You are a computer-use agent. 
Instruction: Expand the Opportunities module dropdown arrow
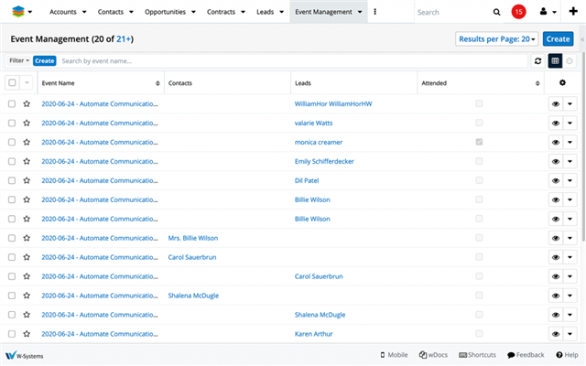click(193, 12)
